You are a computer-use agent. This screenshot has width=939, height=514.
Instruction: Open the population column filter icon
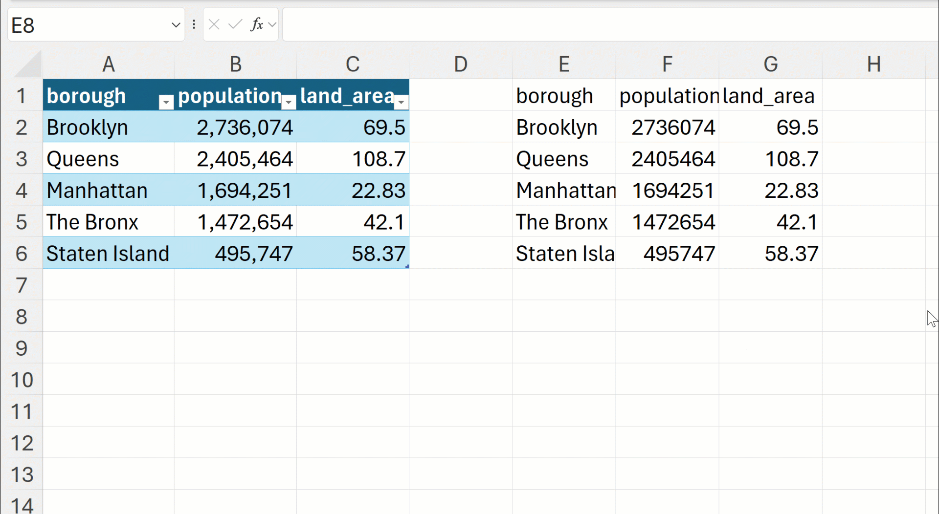(289, 102)
